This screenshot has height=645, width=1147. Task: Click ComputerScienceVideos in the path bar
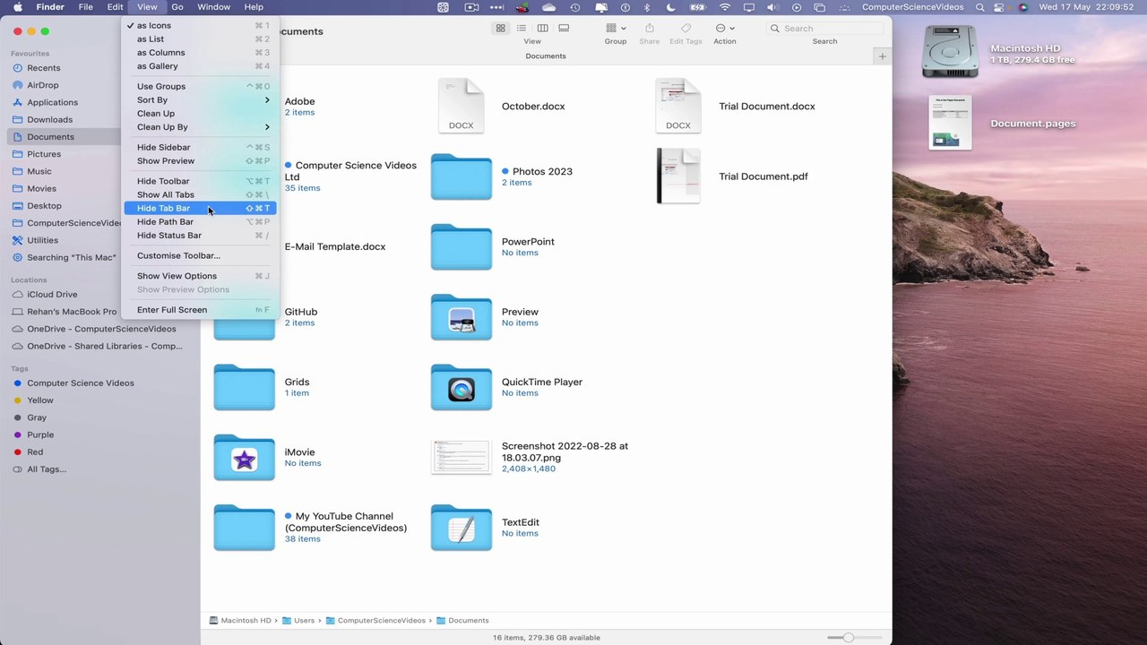[x=375, y=621]
